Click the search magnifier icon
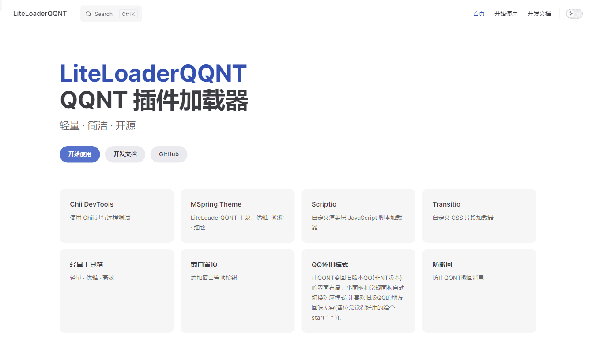The height and width of the screenshot is (339, 596). (88, 14)
